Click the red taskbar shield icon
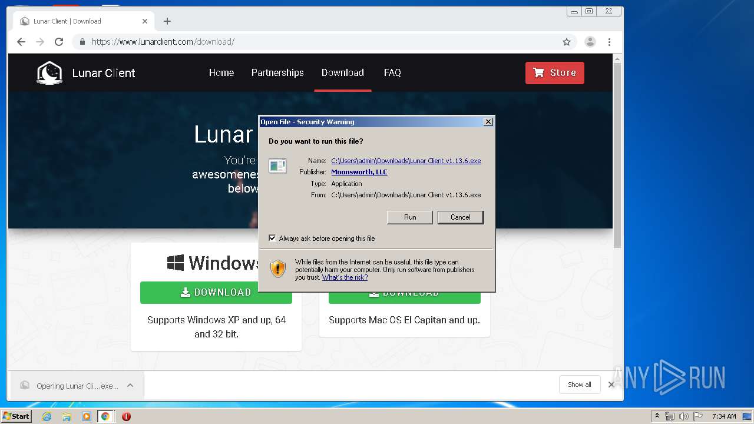Viewport: 754px width, 424px height. tap(126, 416)
